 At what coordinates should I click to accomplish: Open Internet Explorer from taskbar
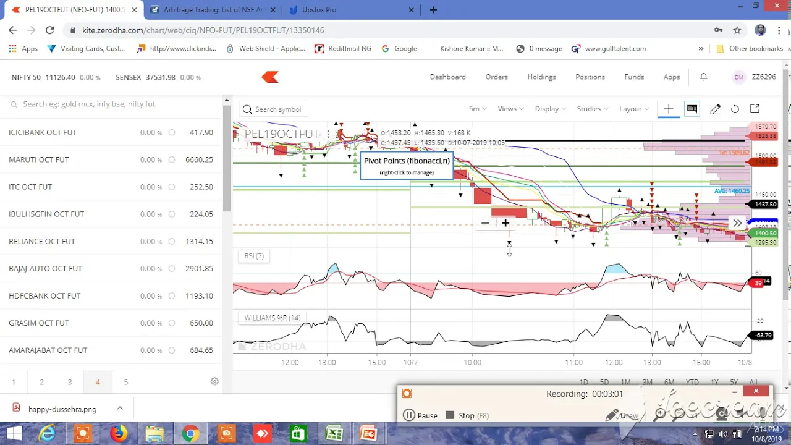pyautogui.click(x=47, y=434)
